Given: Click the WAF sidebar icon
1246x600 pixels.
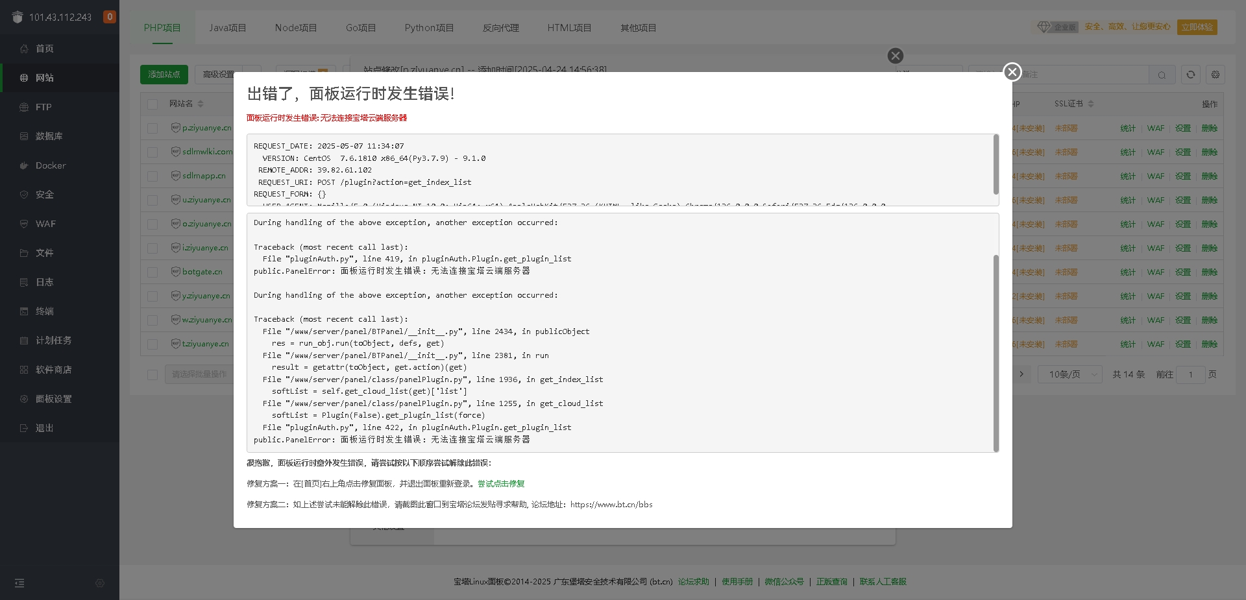Looking at the screenshot, I should point(24,224).
